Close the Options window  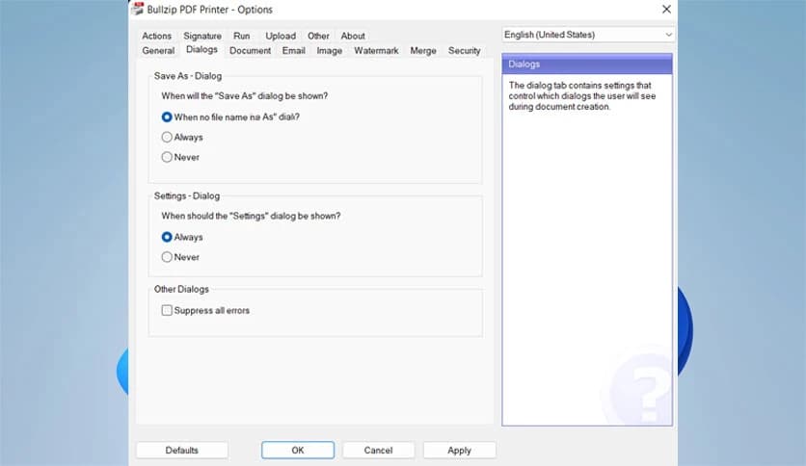[666, 10]
